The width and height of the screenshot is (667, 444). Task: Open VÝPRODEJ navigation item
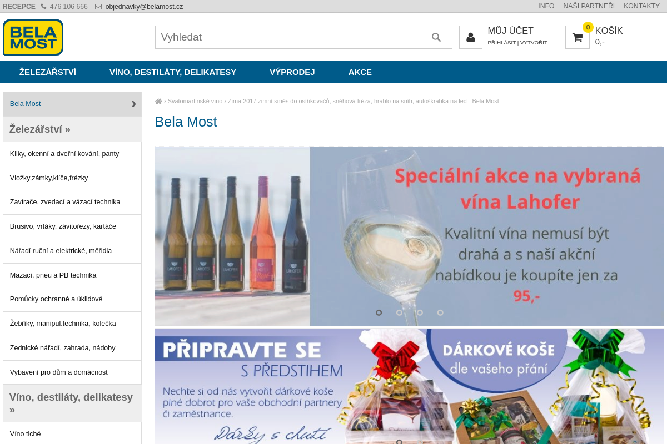click(292, 72)
